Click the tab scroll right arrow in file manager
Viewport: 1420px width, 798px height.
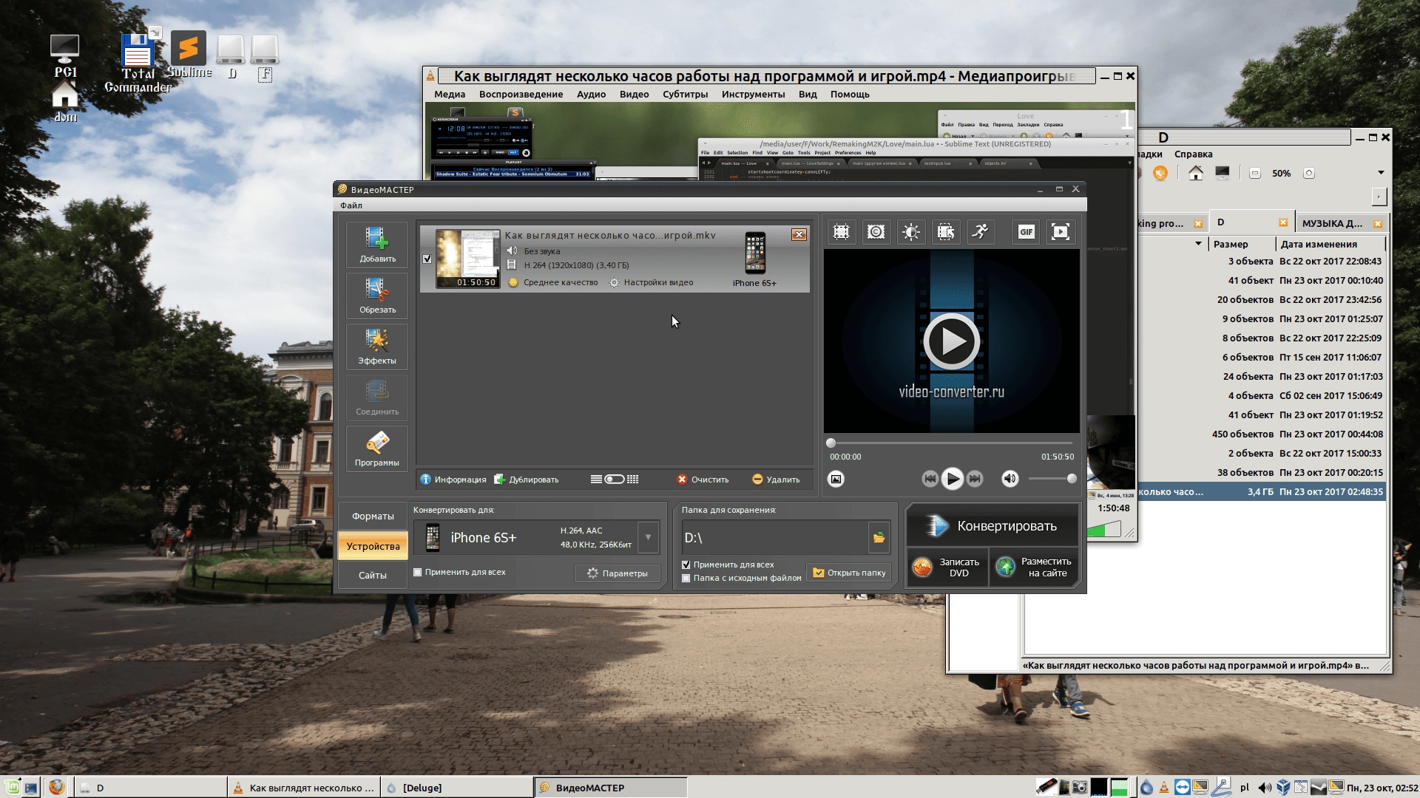[x=1379, y=197]
